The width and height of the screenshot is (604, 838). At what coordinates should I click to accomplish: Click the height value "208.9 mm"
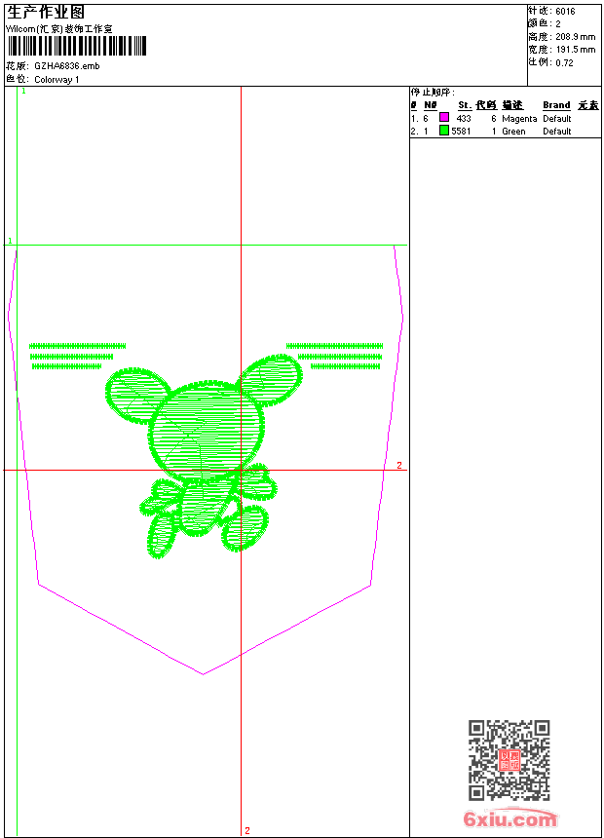click(575, 37)
